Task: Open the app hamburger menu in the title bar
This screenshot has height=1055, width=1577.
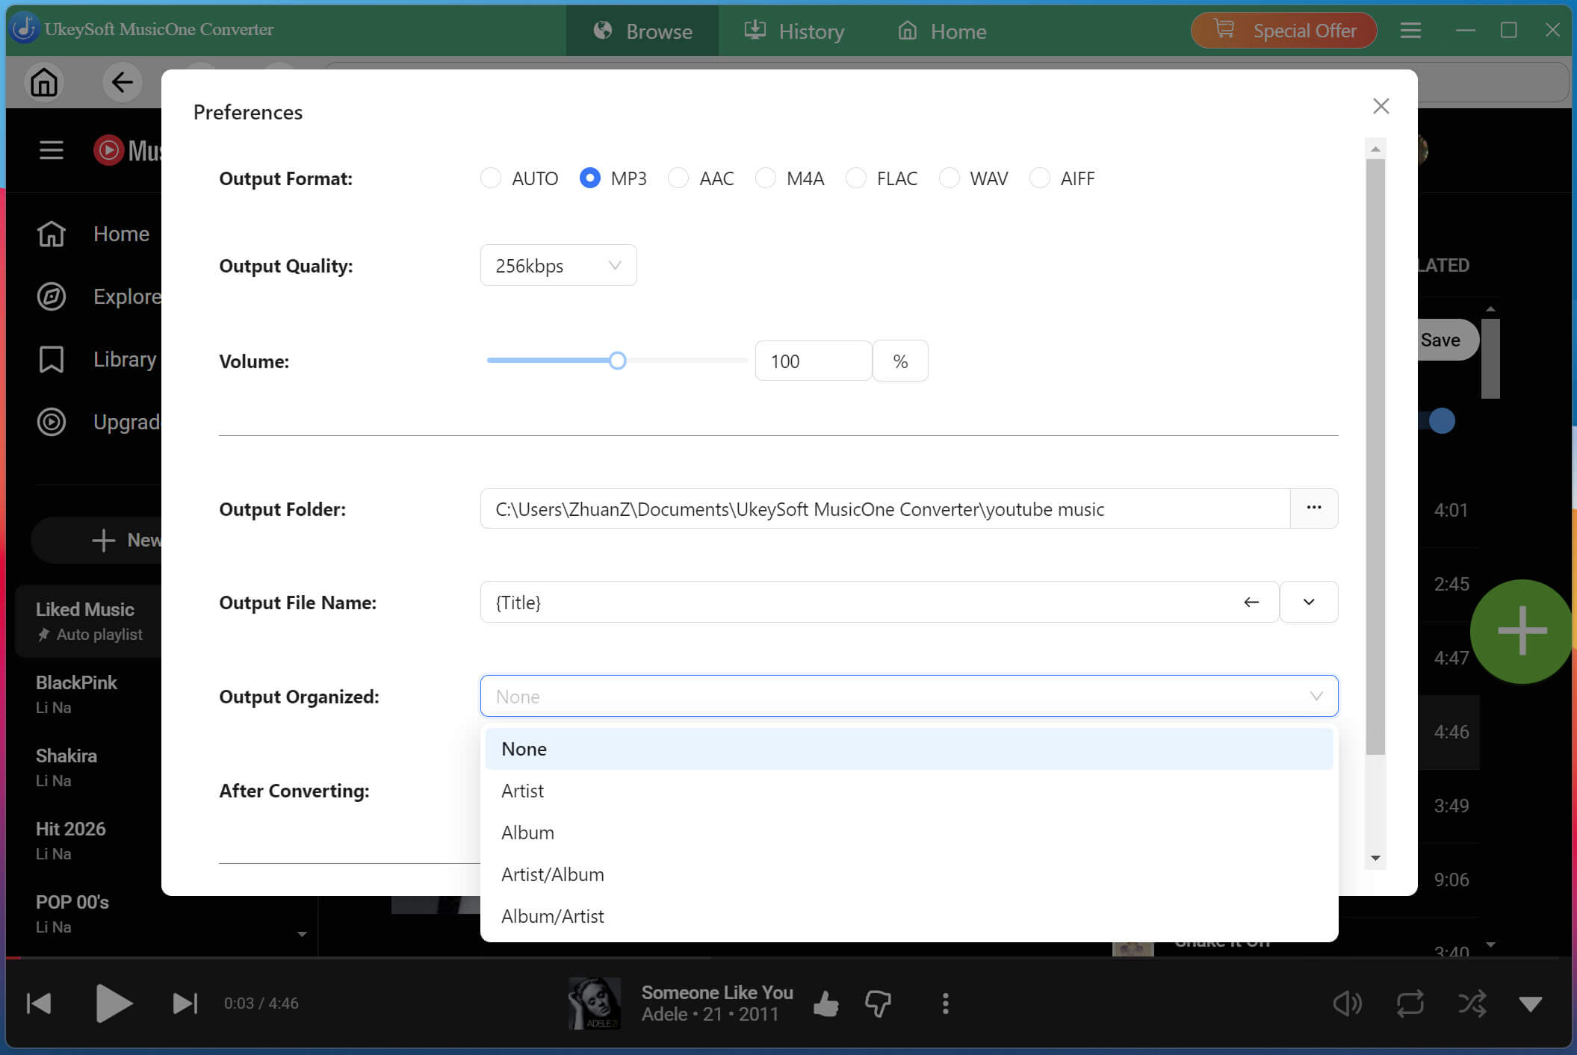Action: click(1410, 31)
